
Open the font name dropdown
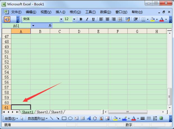(61, 19)
